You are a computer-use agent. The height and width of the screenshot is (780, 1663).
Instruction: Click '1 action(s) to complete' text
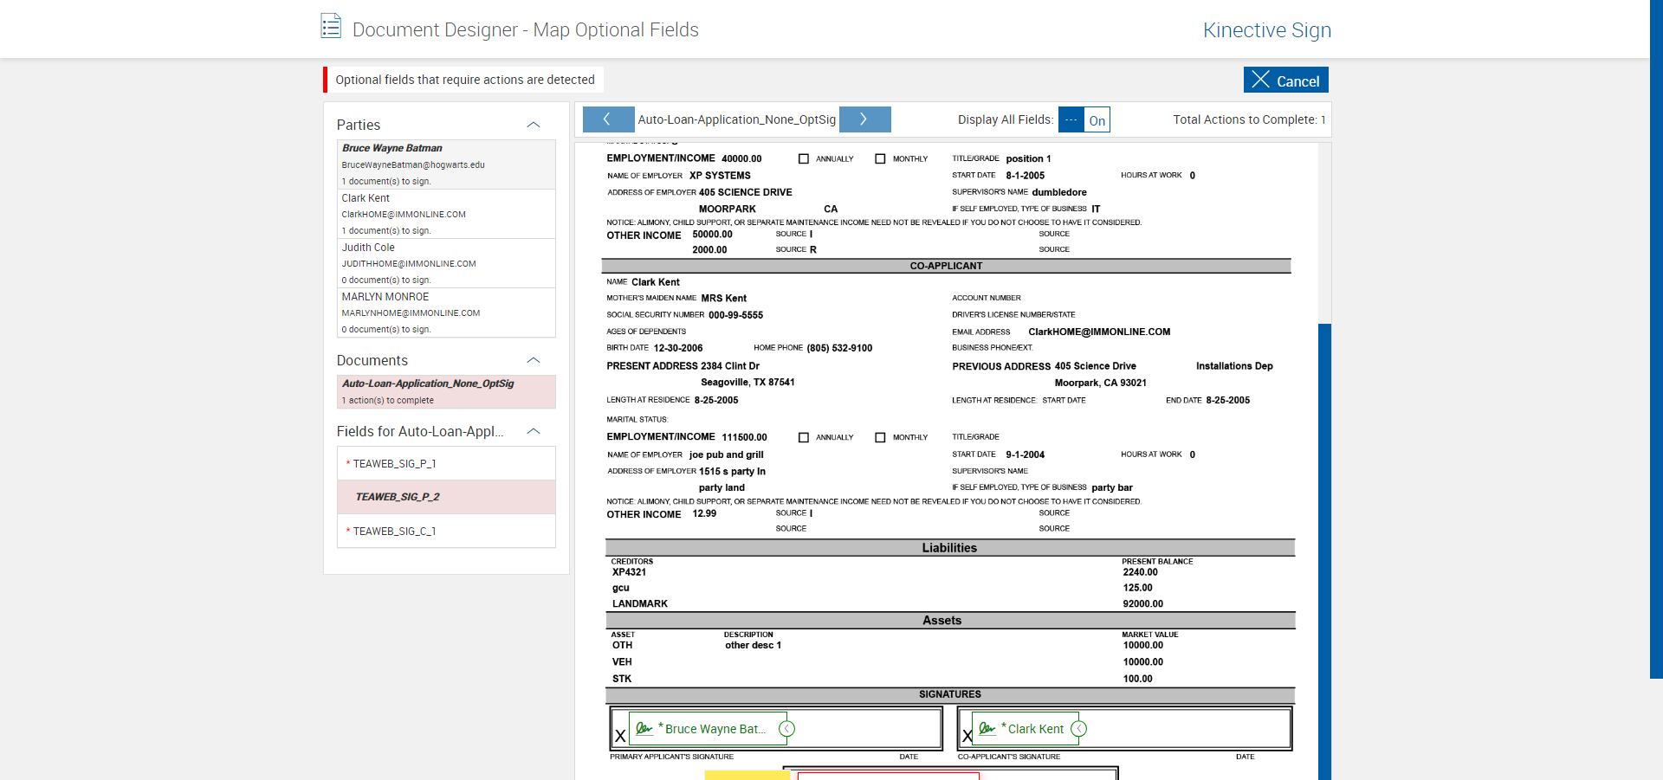tap(388, 400)
